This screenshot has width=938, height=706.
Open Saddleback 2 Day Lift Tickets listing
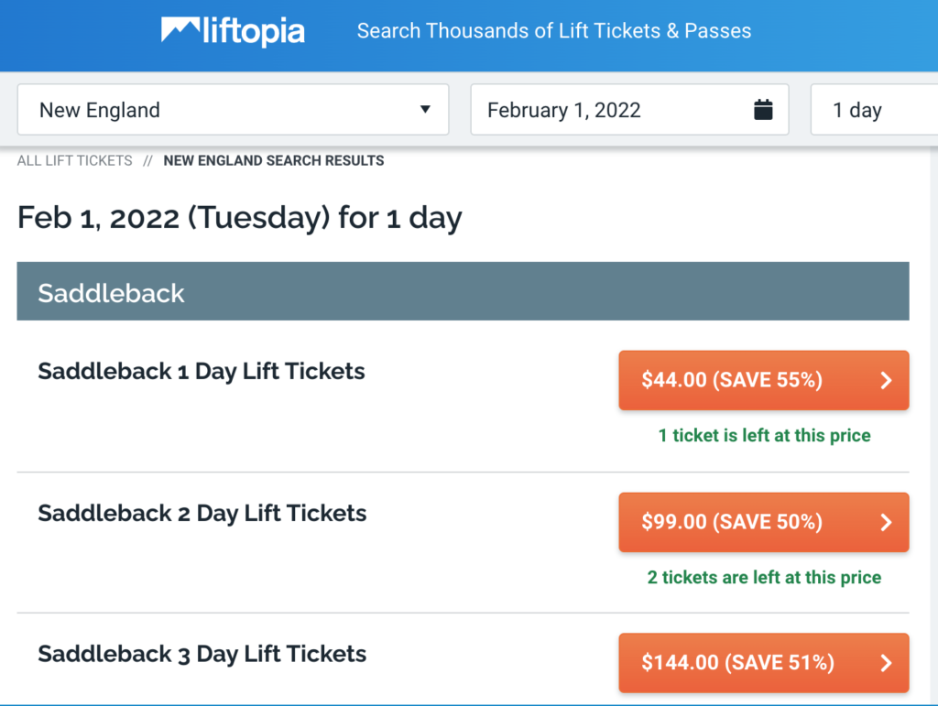tap(201, 513)
